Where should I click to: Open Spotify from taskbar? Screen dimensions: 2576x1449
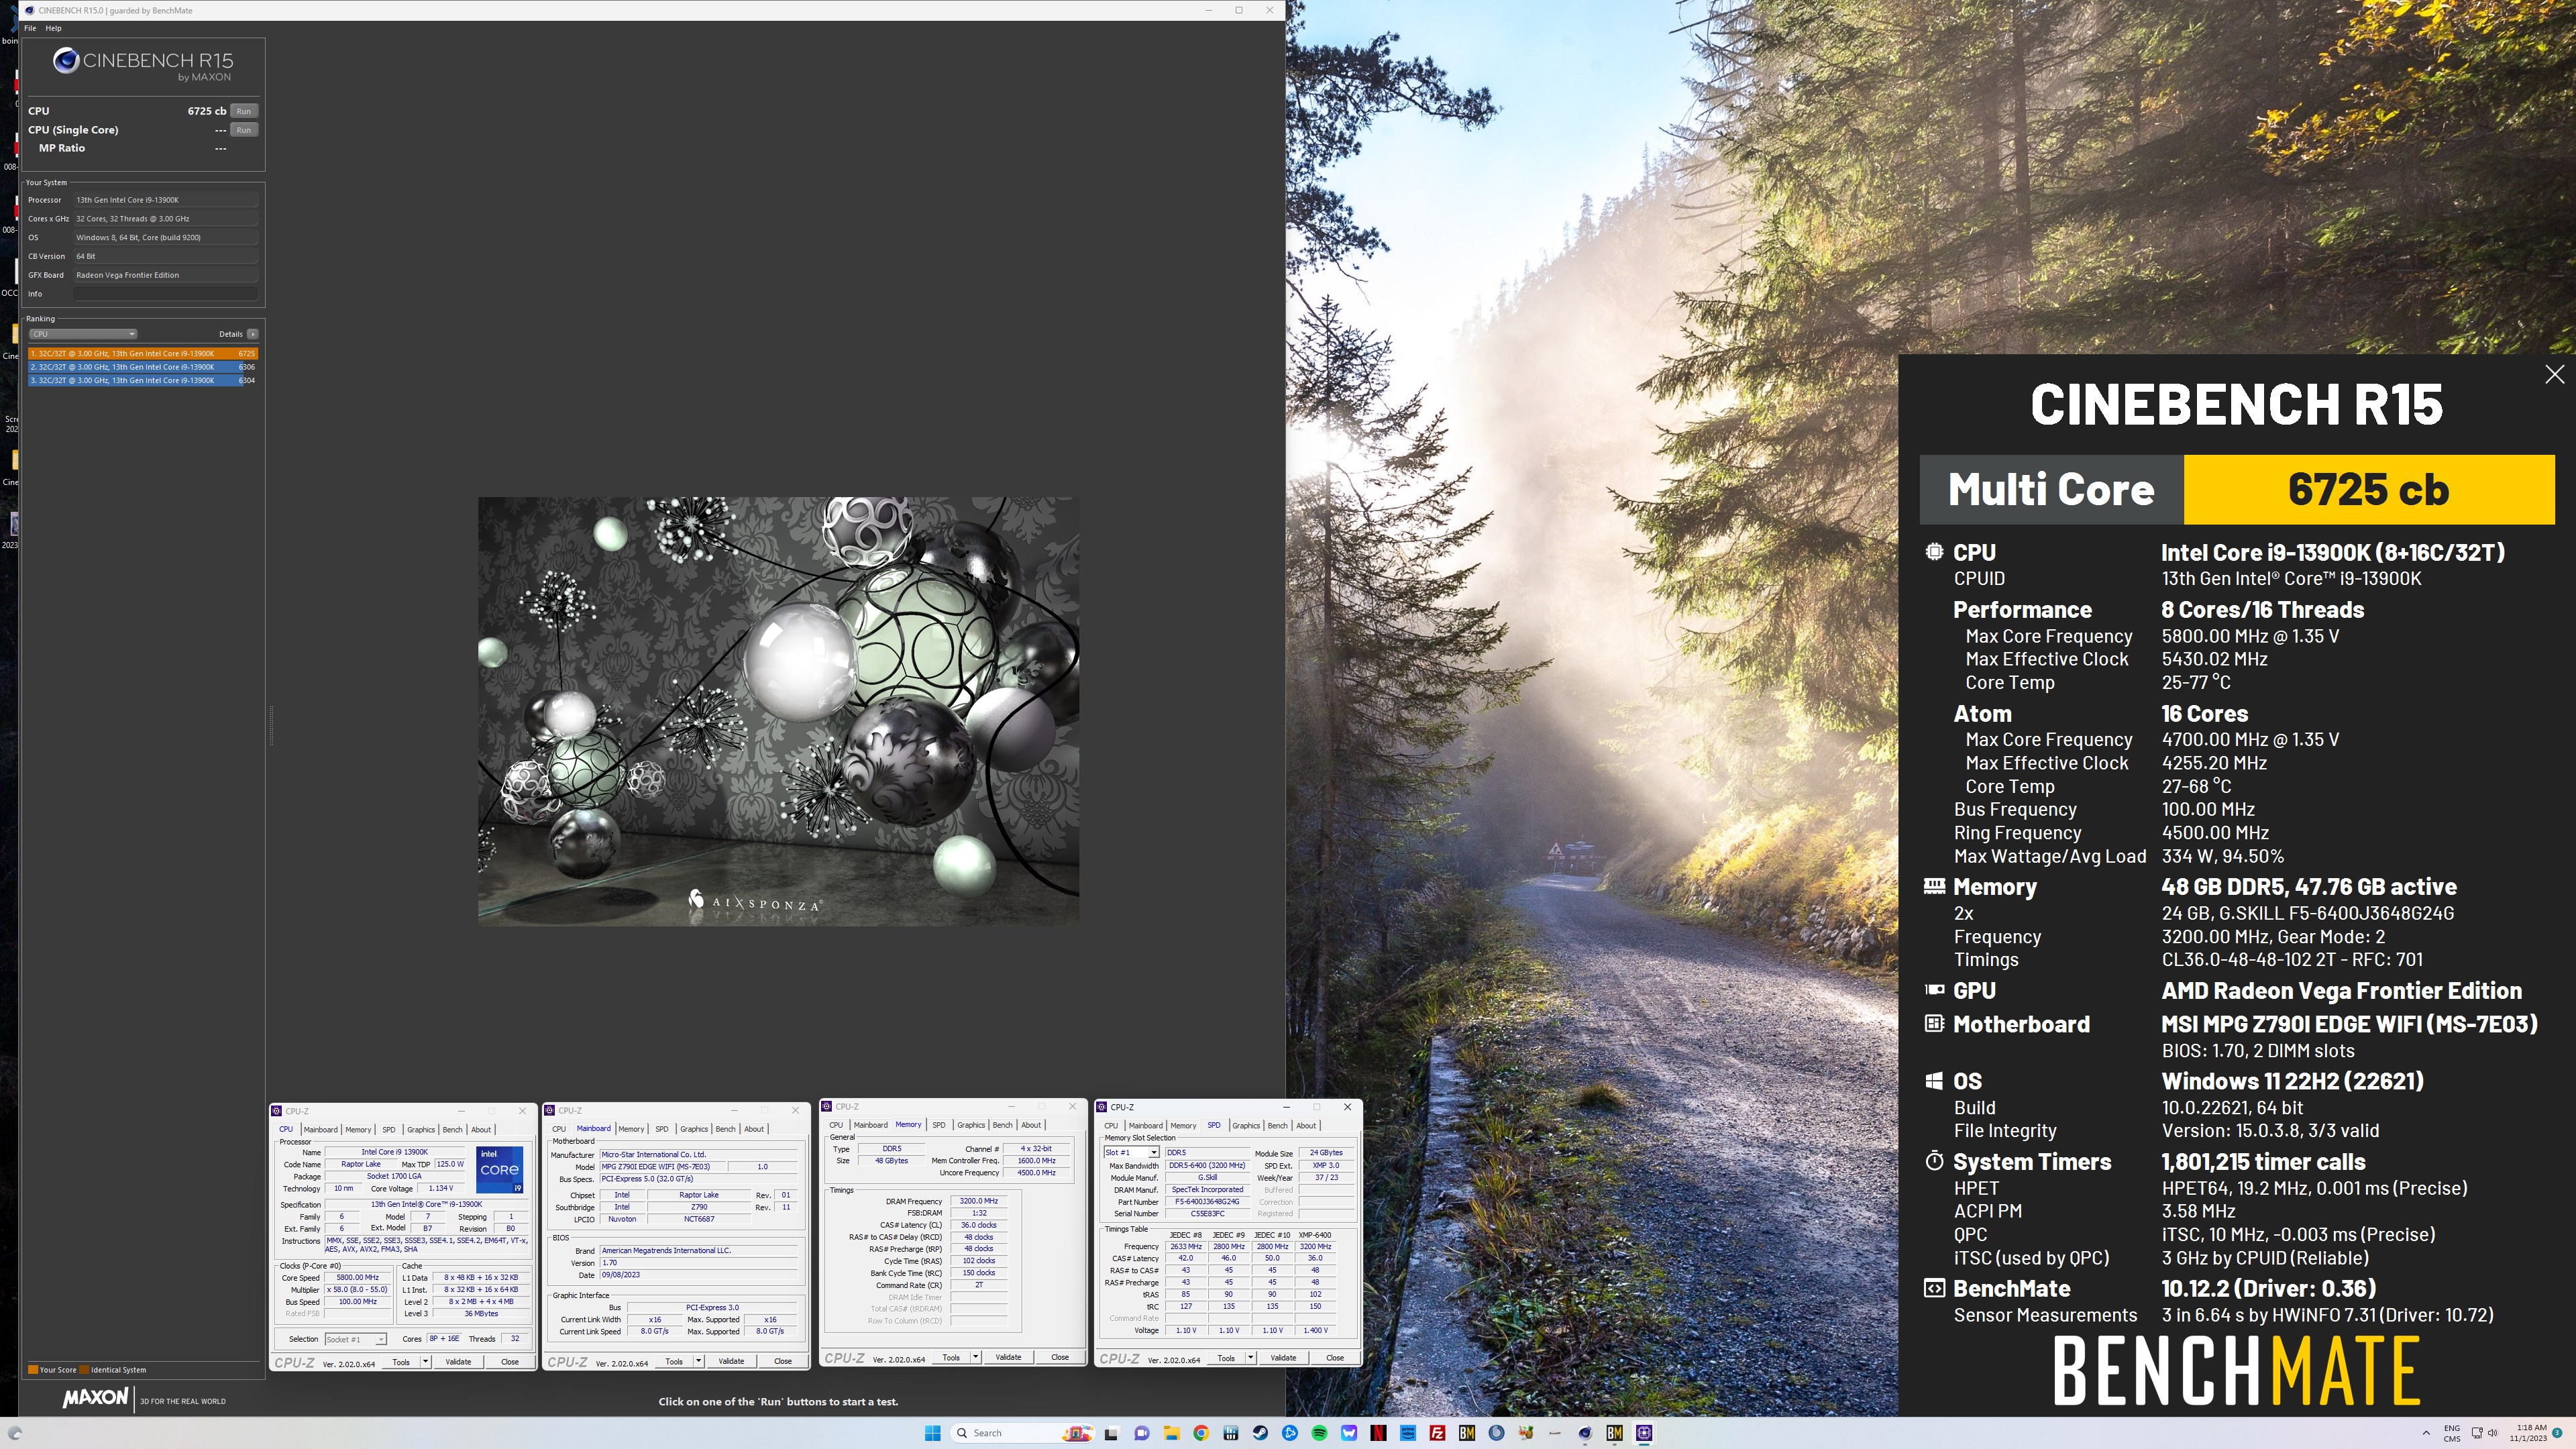1319,1433
